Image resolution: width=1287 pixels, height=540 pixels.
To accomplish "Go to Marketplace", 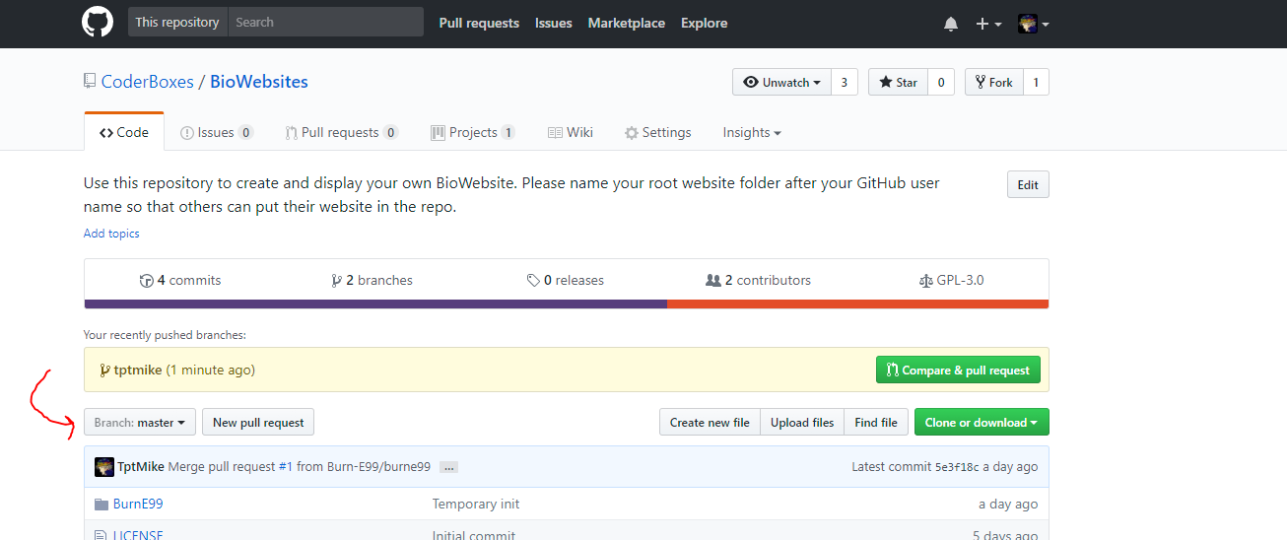I will pyautogui.click(x=627, y=23).
